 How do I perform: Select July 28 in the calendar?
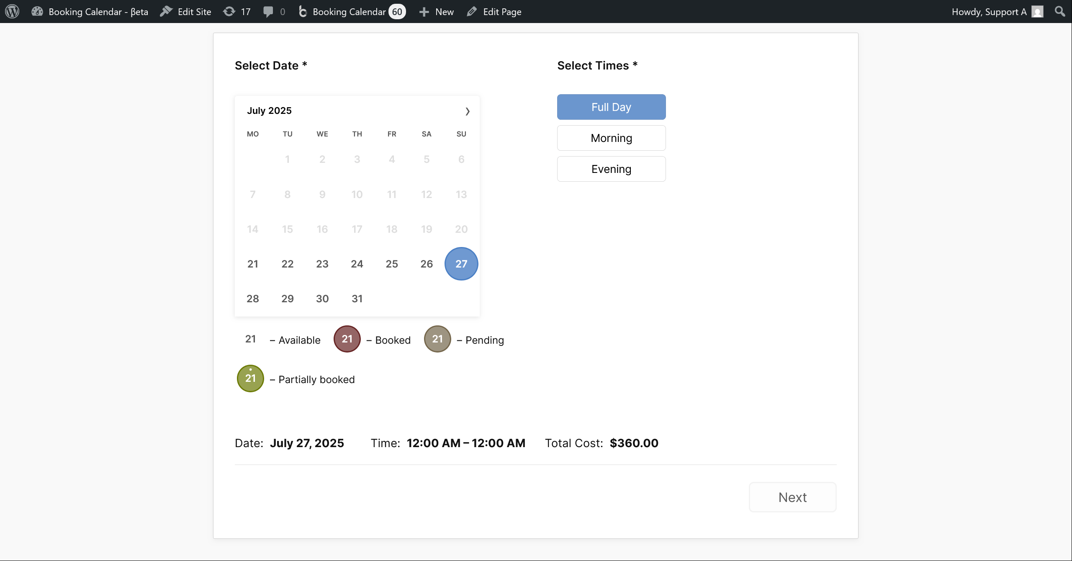252,299
